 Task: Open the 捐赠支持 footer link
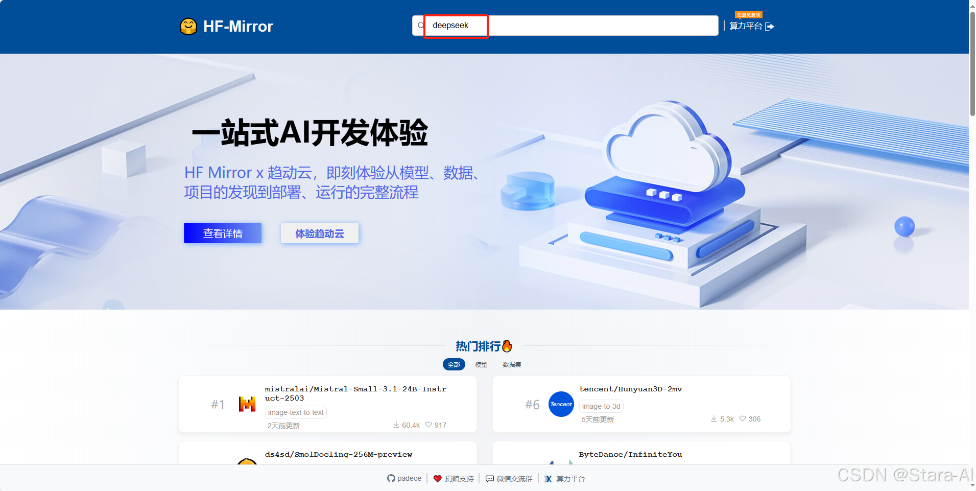(459, 479)
